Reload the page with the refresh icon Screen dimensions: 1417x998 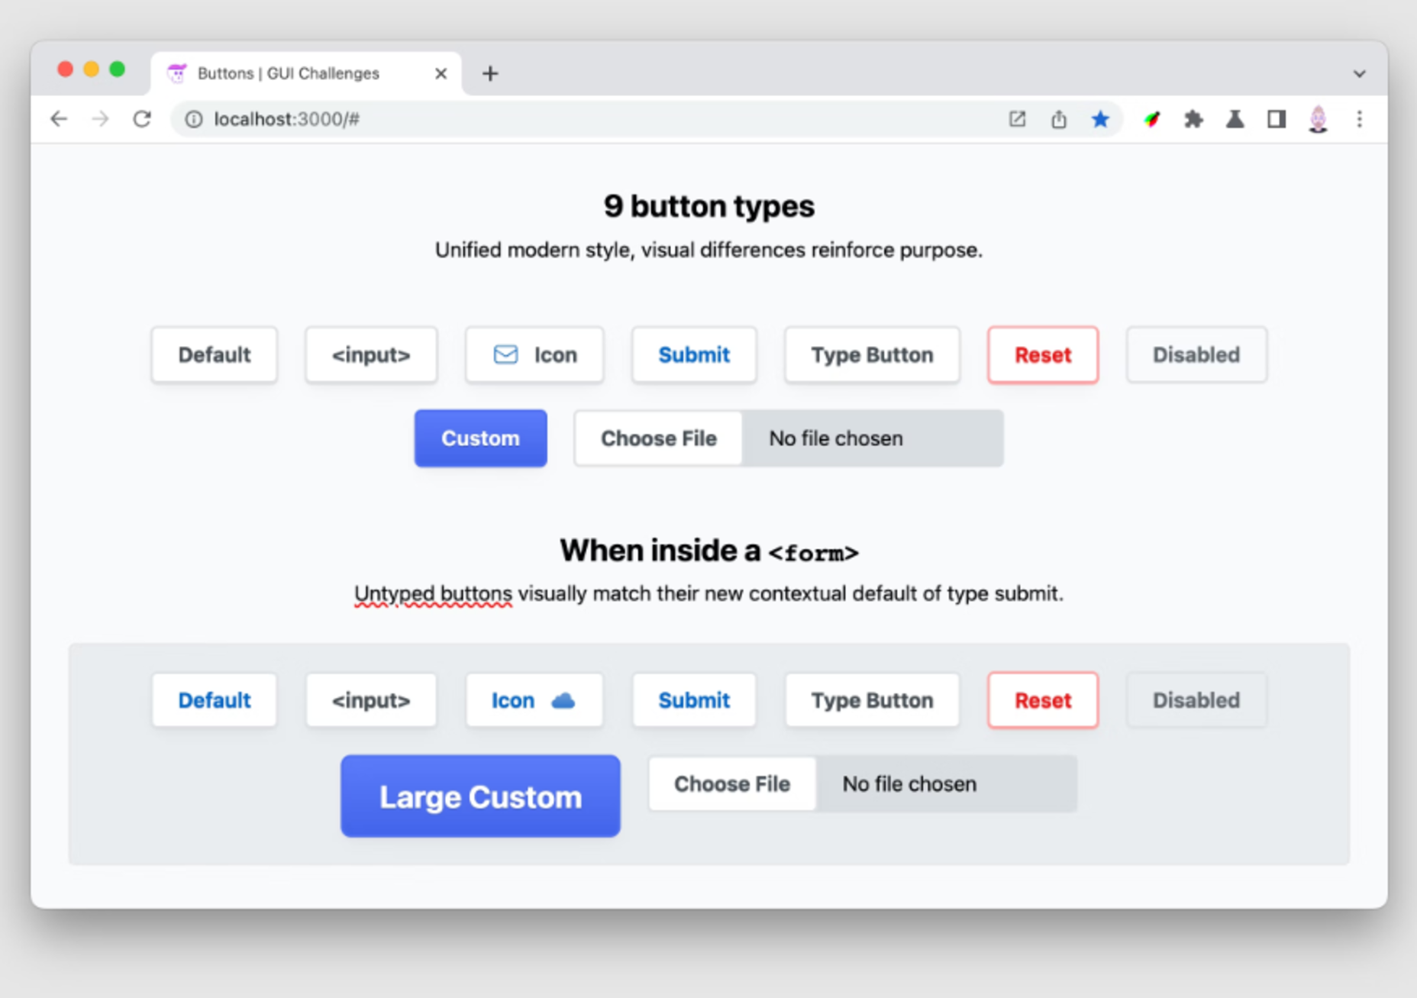(142, 119)
